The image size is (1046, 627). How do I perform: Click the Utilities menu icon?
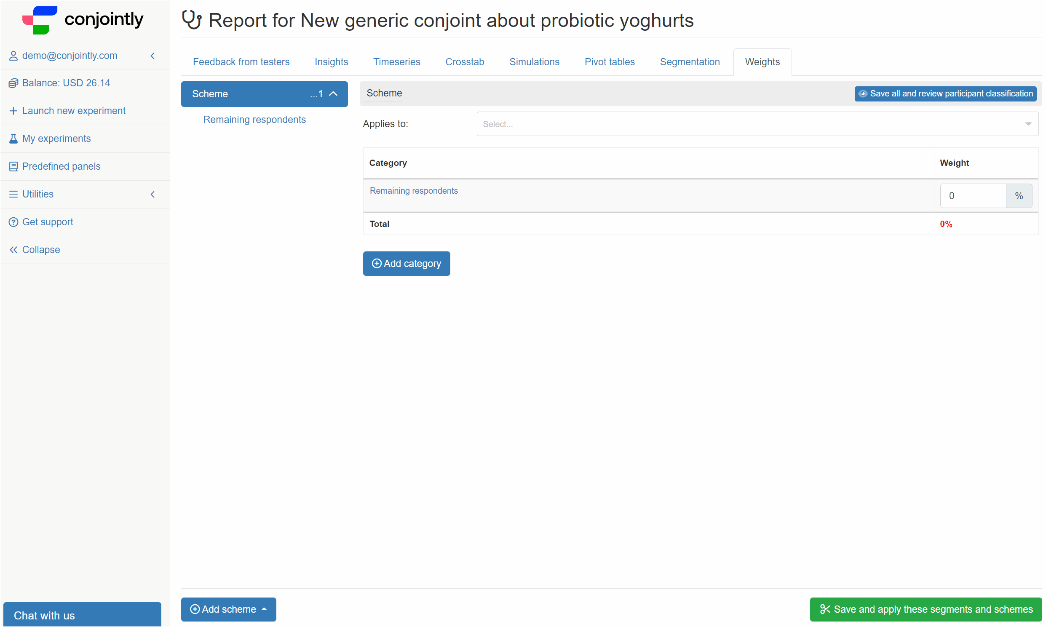(13, 194)
